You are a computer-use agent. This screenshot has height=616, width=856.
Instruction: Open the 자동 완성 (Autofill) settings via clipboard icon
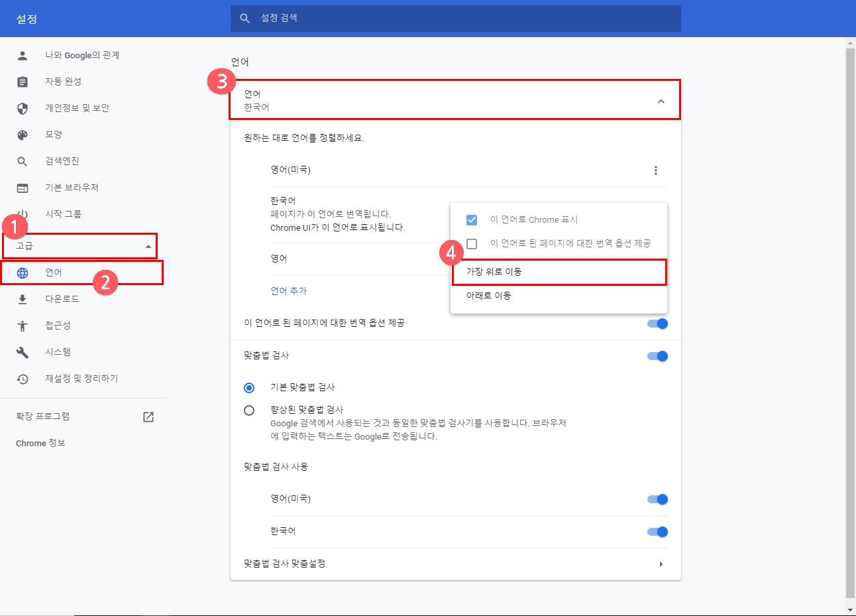pos(21,81)
